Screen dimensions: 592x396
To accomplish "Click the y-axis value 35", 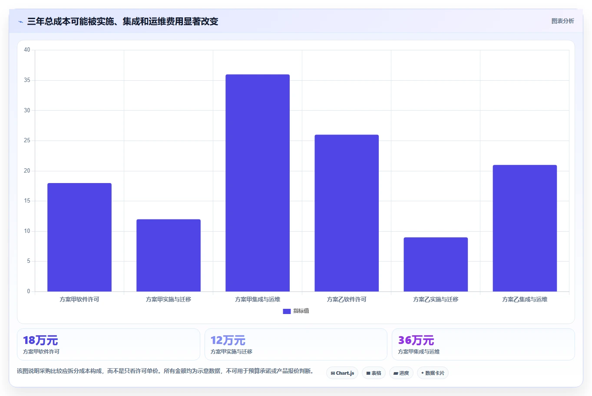I will 27,80.
